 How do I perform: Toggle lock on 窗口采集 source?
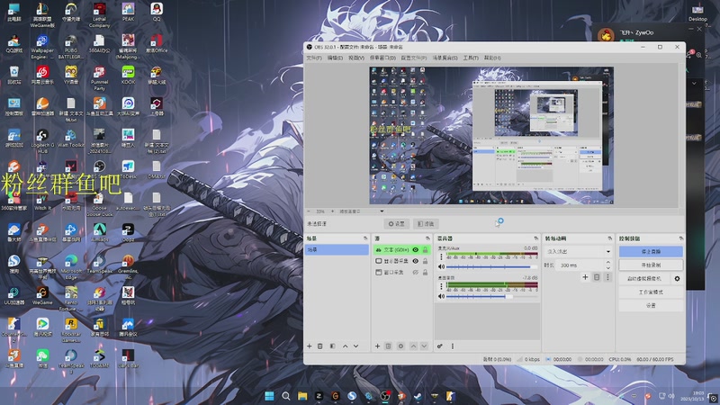pyautogui.click(x=425, y=273)
